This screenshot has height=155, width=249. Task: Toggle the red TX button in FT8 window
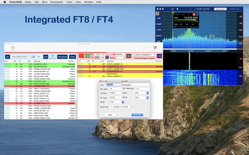point(81,56)
